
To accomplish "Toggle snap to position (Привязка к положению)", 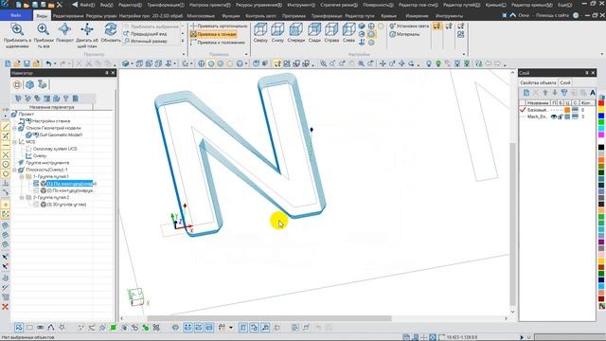I will click(218, 42).
